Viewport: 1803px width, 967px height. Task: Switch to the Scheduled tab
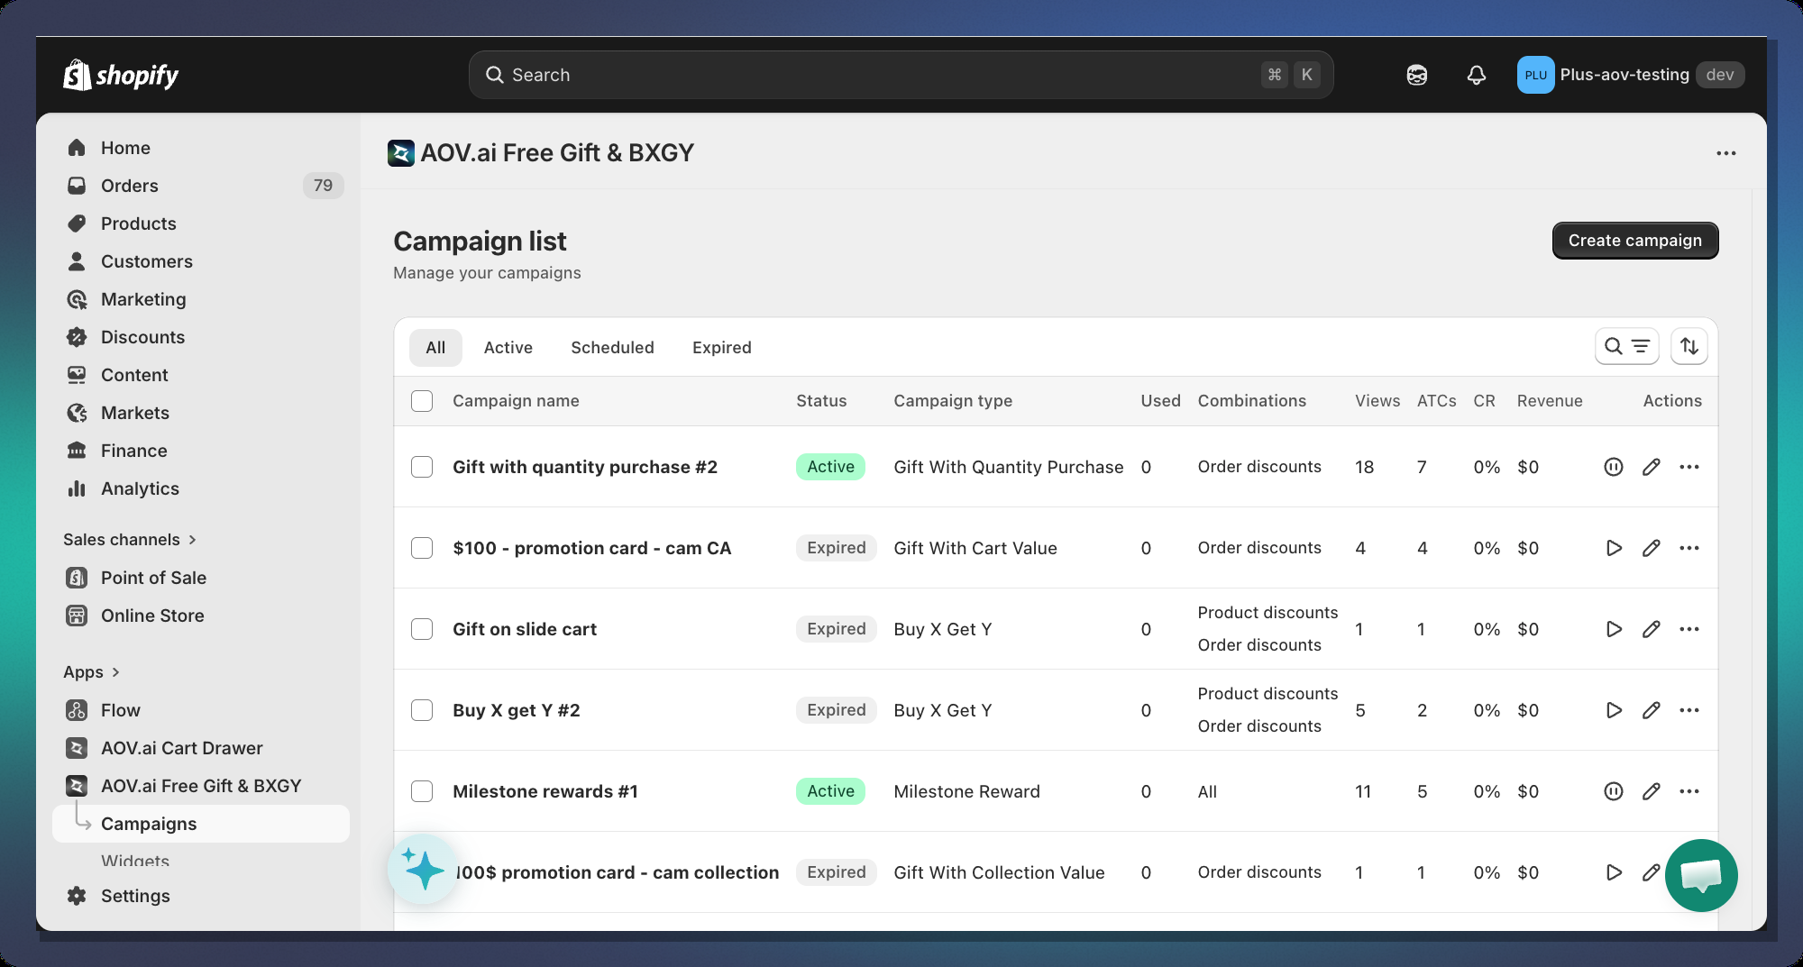612,348
